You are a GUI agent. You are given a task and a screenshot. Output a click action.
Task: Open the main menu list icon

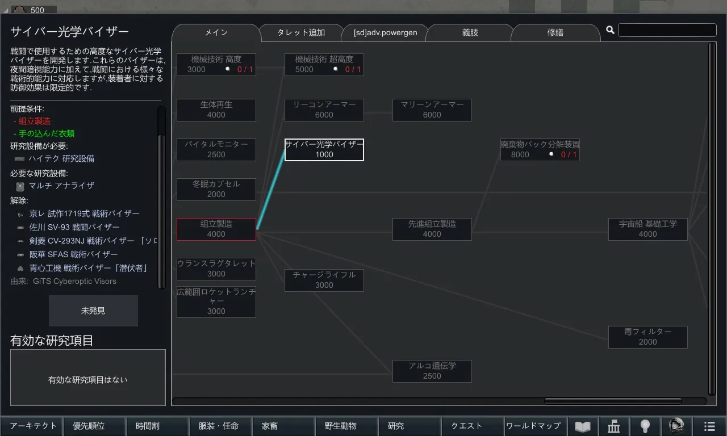coord(709,426)
